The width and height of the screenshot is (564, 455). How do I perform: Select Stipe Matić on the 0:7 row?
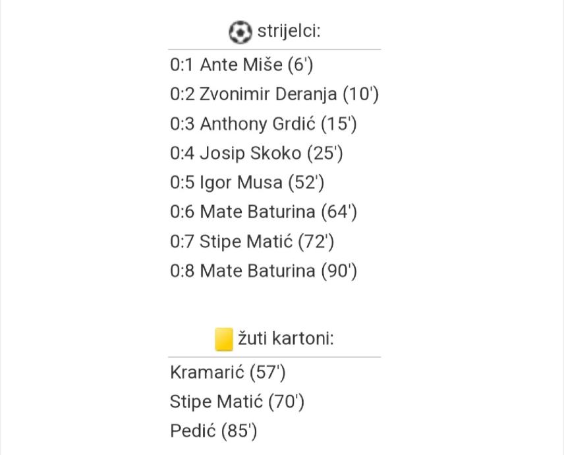click(246, 242)
